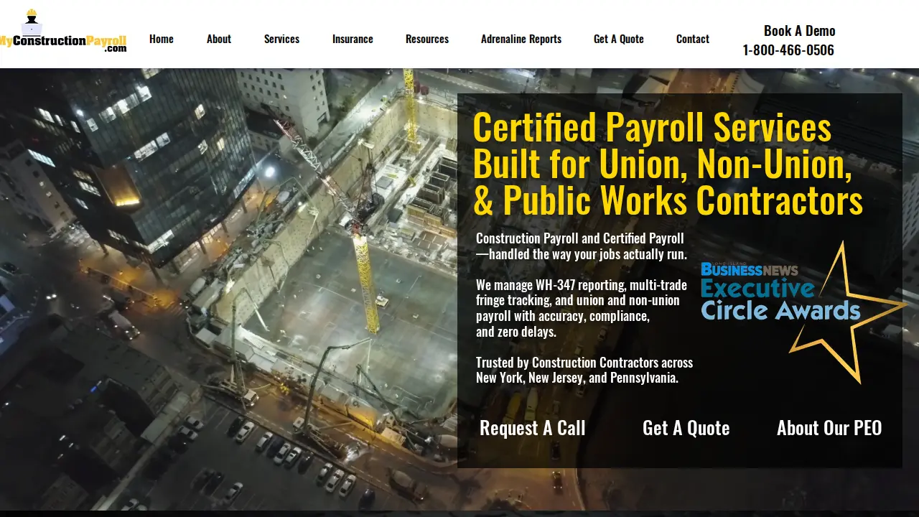
Task: Select Insurance in the navigation bar
Action: [353, 39]
